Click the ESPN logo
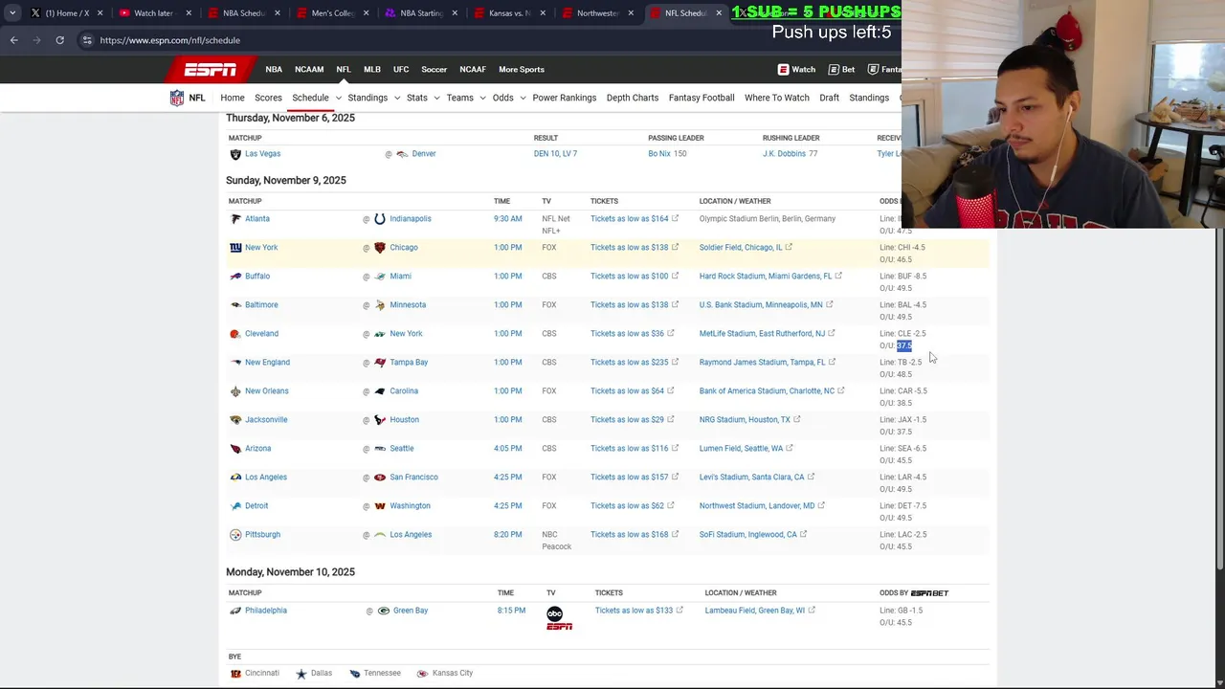This screenshot has height=689, width=1225. [x=211, y=69]
